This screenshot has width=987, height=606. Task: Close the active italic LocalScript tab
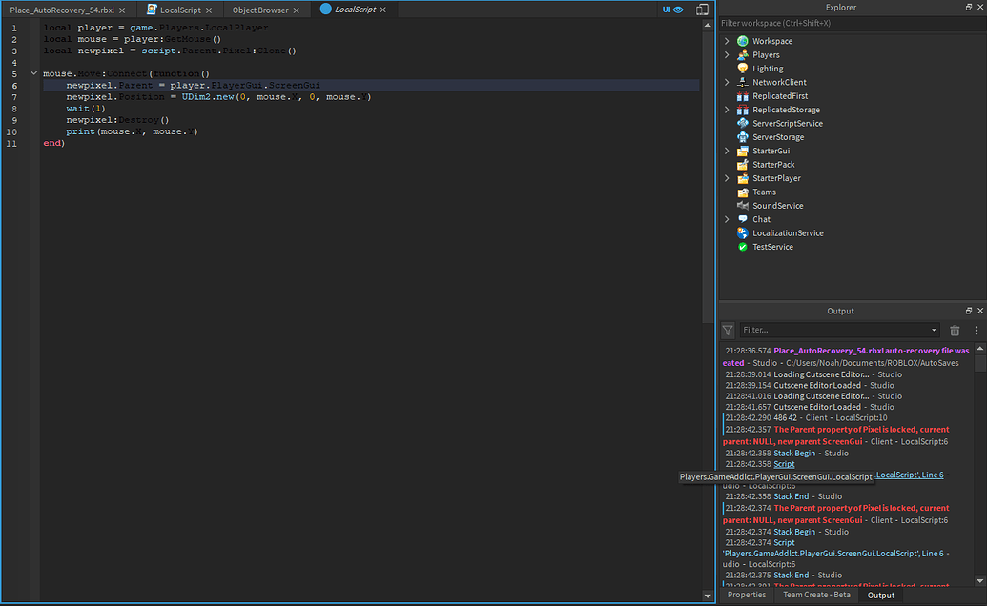click(382, 10)
